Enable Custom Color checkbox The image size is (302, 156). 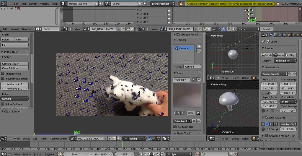pos(175,127)
